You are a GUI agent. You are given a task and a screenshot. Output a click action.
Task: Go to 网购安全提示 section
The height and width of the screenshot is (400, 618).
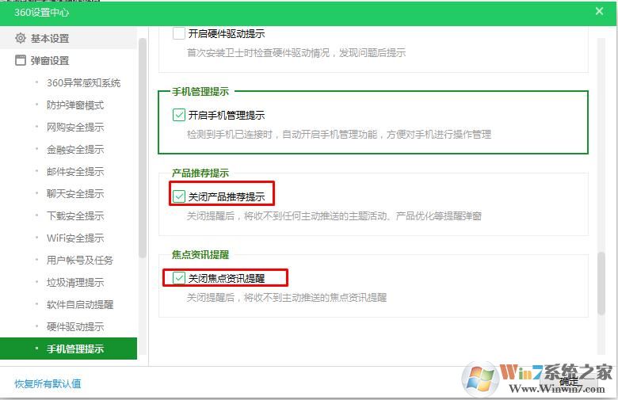[75, 127]
